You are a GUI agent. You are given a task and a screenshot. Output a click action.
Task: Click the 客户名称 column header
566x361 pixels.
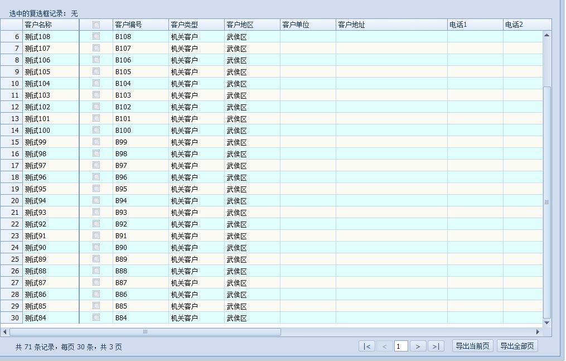(49, 25)
